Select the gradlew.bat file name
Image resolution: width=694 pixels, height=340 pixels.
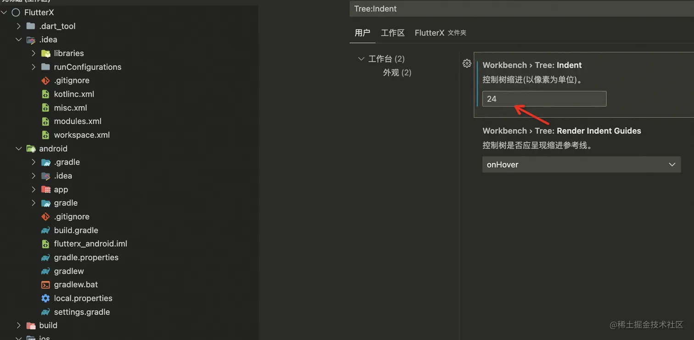tap(76, 285)
